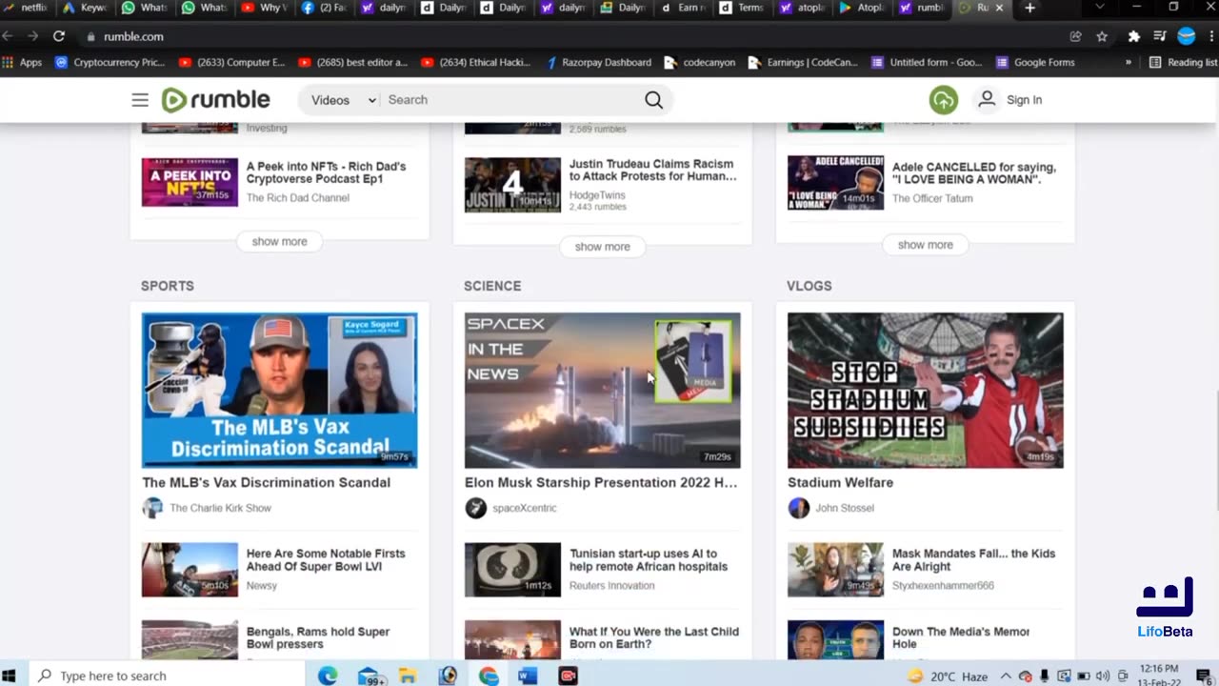Open a new browser tab
The height and width of the screenshot is (686, 1219).
click(1029, 8)
